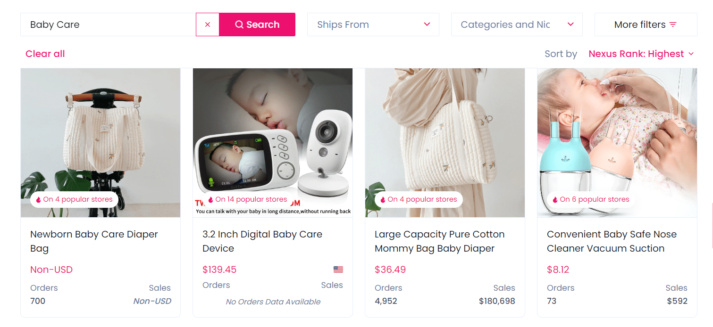
Task: Clear the search field with the X icon
Action: coord(208,25)
